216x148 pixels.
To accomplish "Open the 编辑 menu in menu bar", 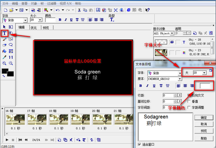I will (x=15, y=4).
